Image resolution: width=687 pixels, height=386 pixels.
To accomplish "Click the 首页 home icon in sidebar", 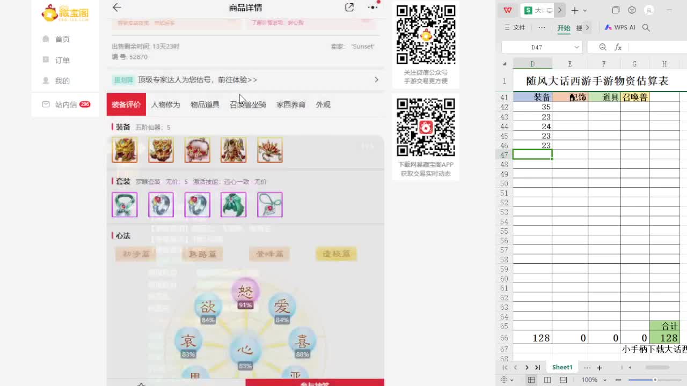I will click(x=46, y=38).
